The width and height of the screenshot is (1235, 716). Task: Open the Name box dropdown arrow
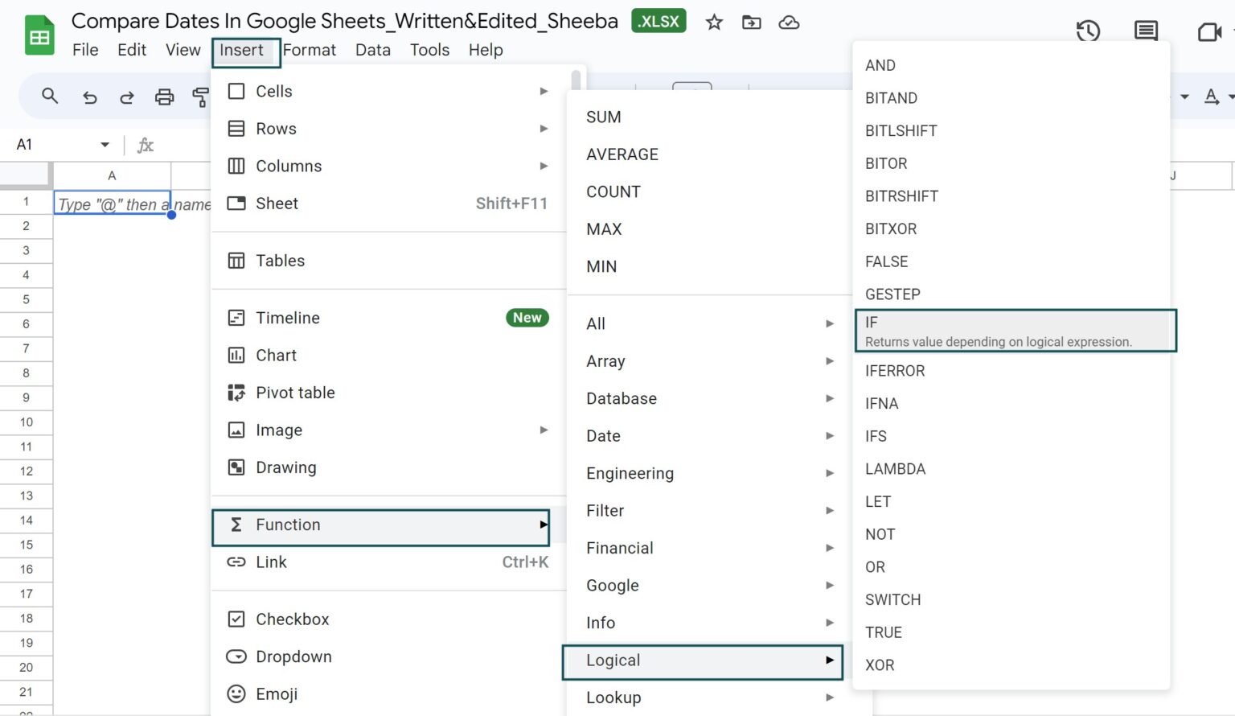click(105, 145)
